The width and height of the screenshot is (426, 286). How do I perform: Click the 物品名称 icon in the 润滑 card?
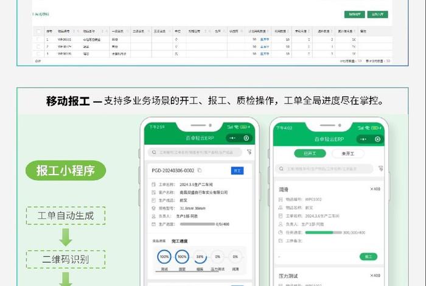281,208
